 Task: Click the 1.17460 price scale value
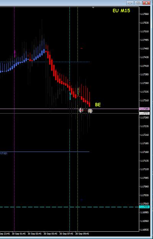point(144,49)
